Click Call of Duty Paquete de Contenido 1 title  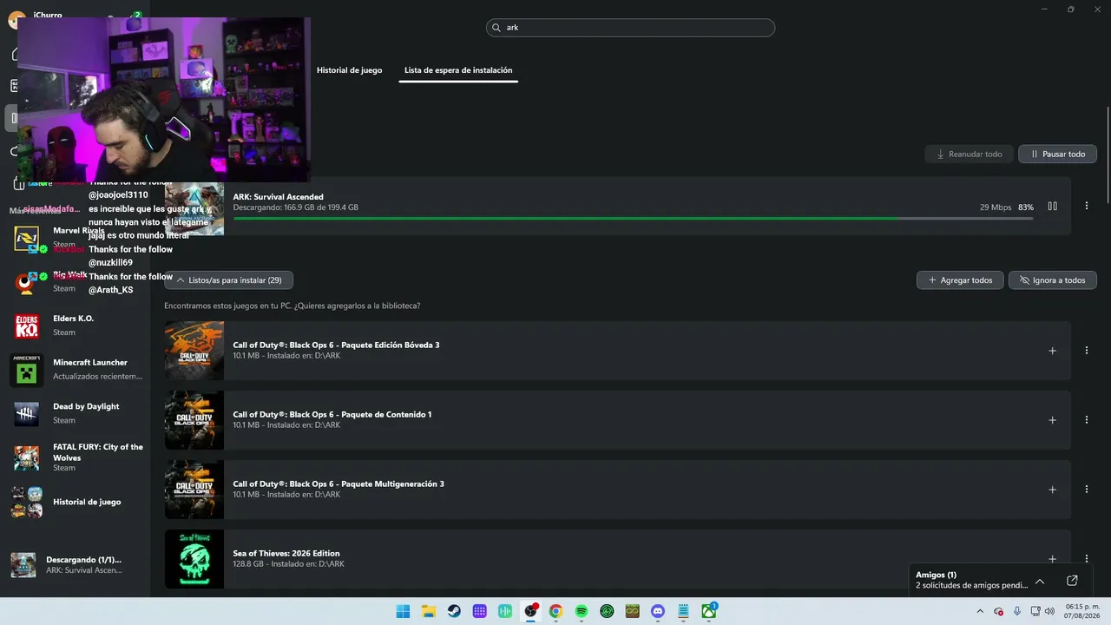pyautogui.click(x=332, y=414)
